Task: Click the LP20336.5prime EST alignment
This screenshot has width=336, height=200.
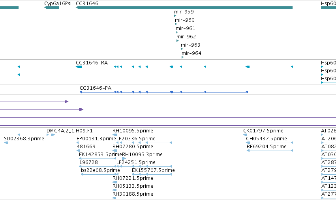Action: tap(144, 143)
